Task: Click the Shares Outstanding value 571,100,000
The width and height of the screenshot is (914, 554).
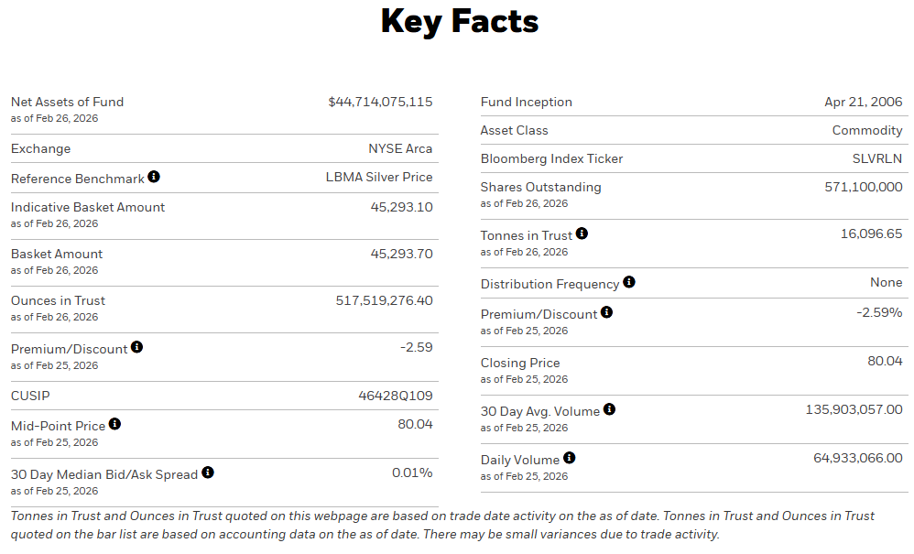Action: [863, 187]
